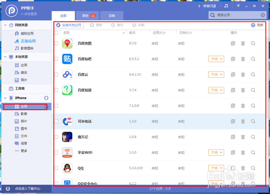Screen dimensions: 270x194
Task: Click backup icon for 魔天记
Action: click(233, 137)
